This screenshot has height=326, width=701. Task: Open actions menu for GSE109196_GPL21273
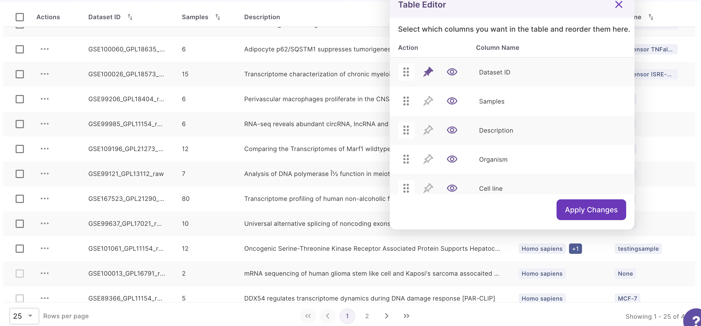point(45,149)
